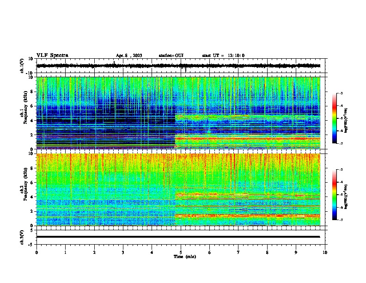Click the ch.1(V) waveform axis label
Viewport: 366px width, 283px height.
[x=22, y=66]
